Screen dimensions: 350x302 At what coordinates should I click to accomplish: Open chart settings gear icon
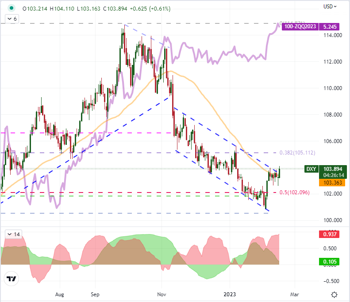click(x=335, y=294)
